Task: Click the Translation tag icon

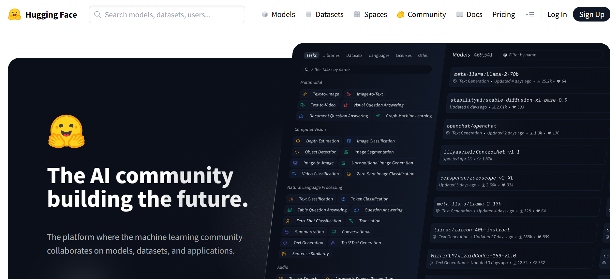Action: [351, 221]
